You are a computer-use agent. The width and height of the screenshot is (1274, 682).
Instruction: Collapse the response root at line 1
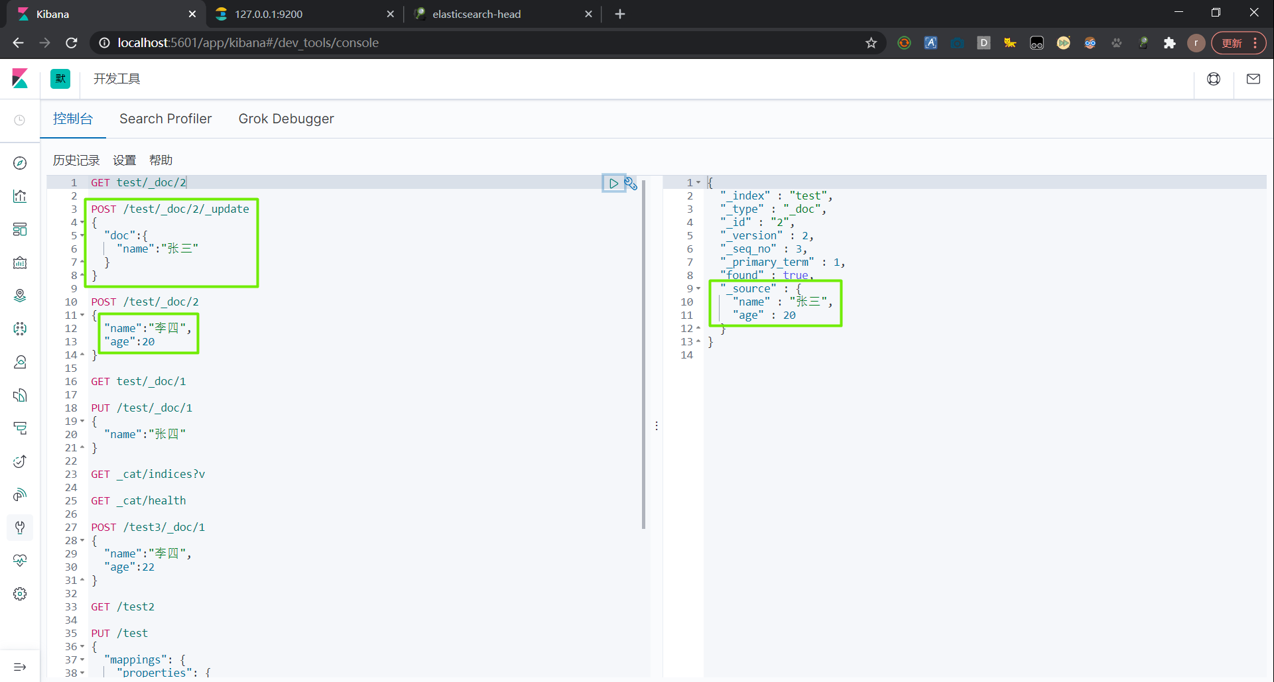(698, 183)
